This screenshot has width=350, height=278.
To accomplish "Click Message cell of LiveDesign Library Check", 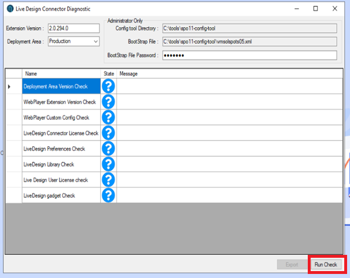I will (230, 164).
